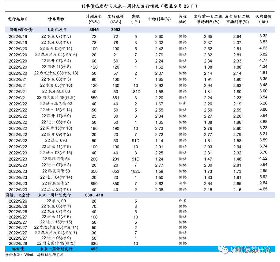Select bond name 22农发清发04(增发6)
The height and width of the screenshot is (262, 280).
click(x=56, y=55)
